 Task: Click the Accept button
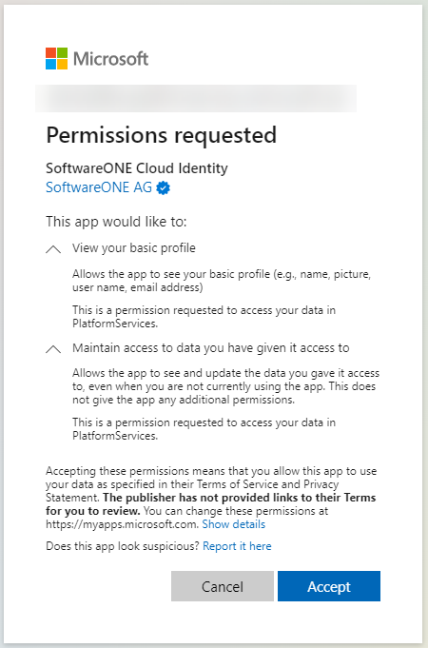[x=329, y=586]
